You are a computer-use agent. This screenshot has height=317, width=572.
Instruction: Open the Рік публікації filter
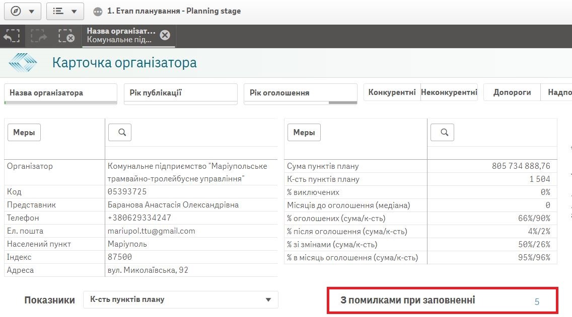180,93
